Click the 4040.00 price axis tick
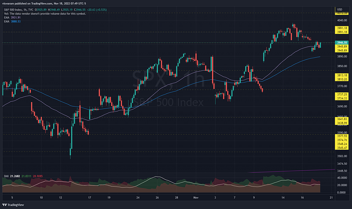Screen dimensions: 352x209 point(342,20)
